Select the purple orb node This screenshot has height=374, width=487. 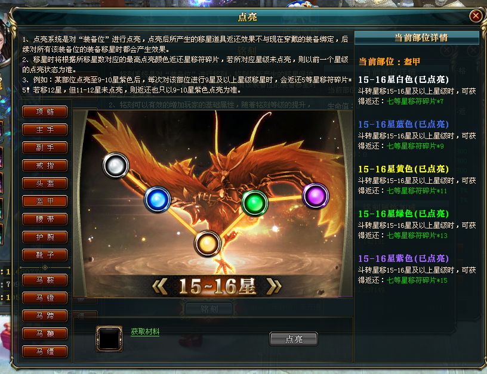tap(316, 196)
